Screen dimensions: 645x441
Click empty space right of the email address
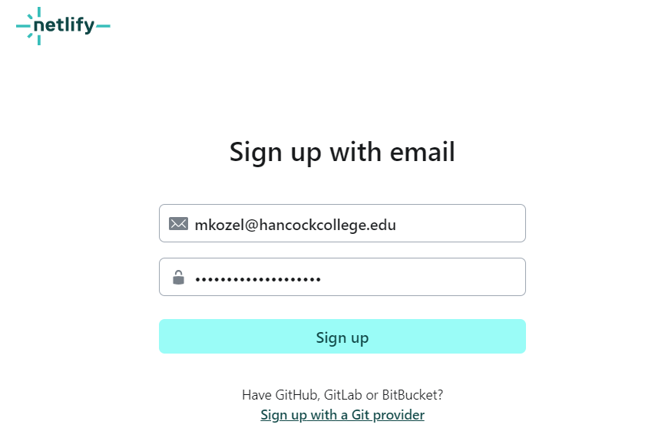pyautogui.click(x=461, y=224)
